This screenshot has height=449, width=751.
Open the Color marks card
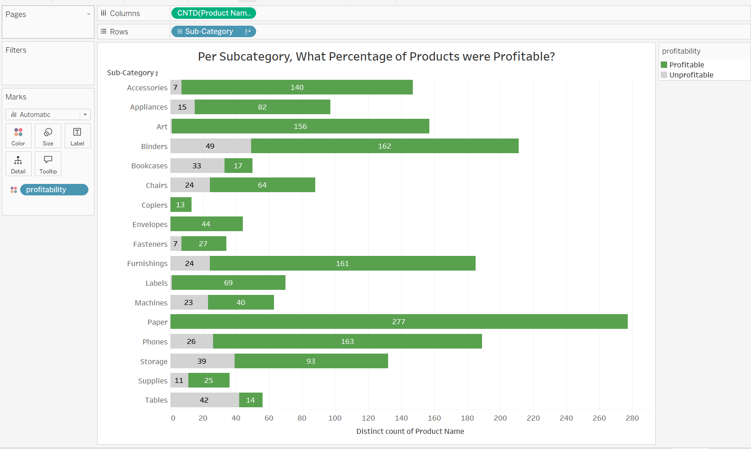point(18,136)
